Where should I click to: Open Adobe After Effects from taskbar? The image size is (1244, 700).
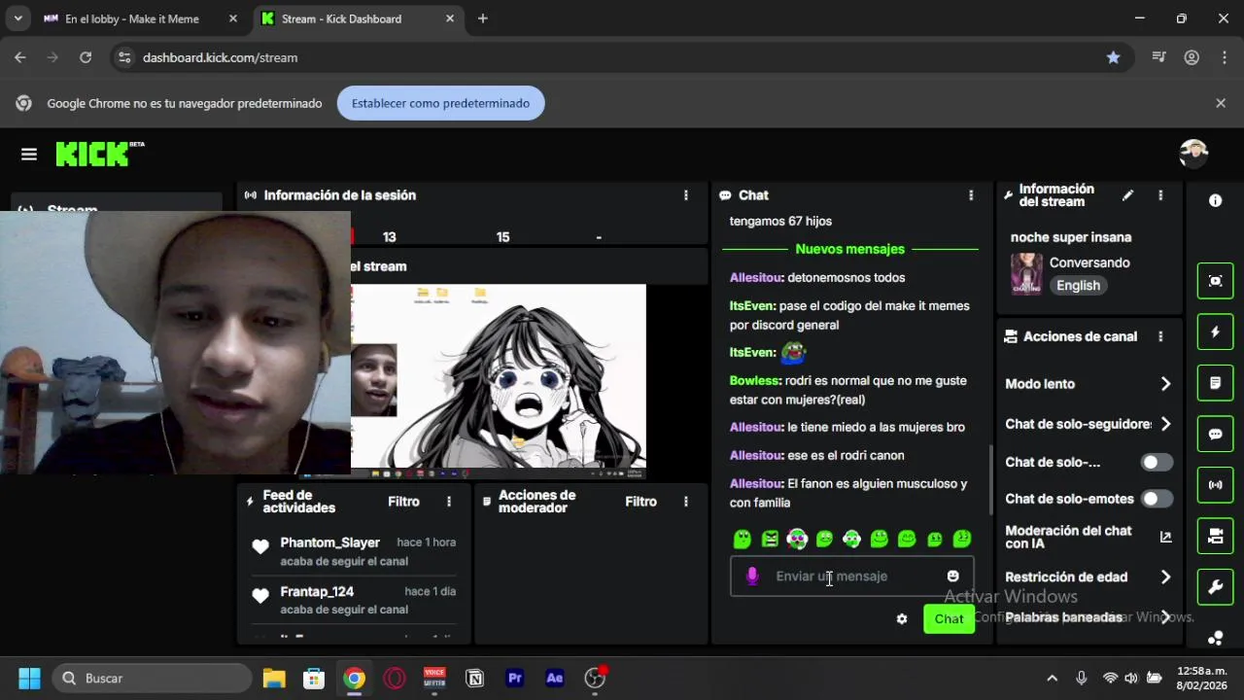pyautogui.click(x=555, y=678)
